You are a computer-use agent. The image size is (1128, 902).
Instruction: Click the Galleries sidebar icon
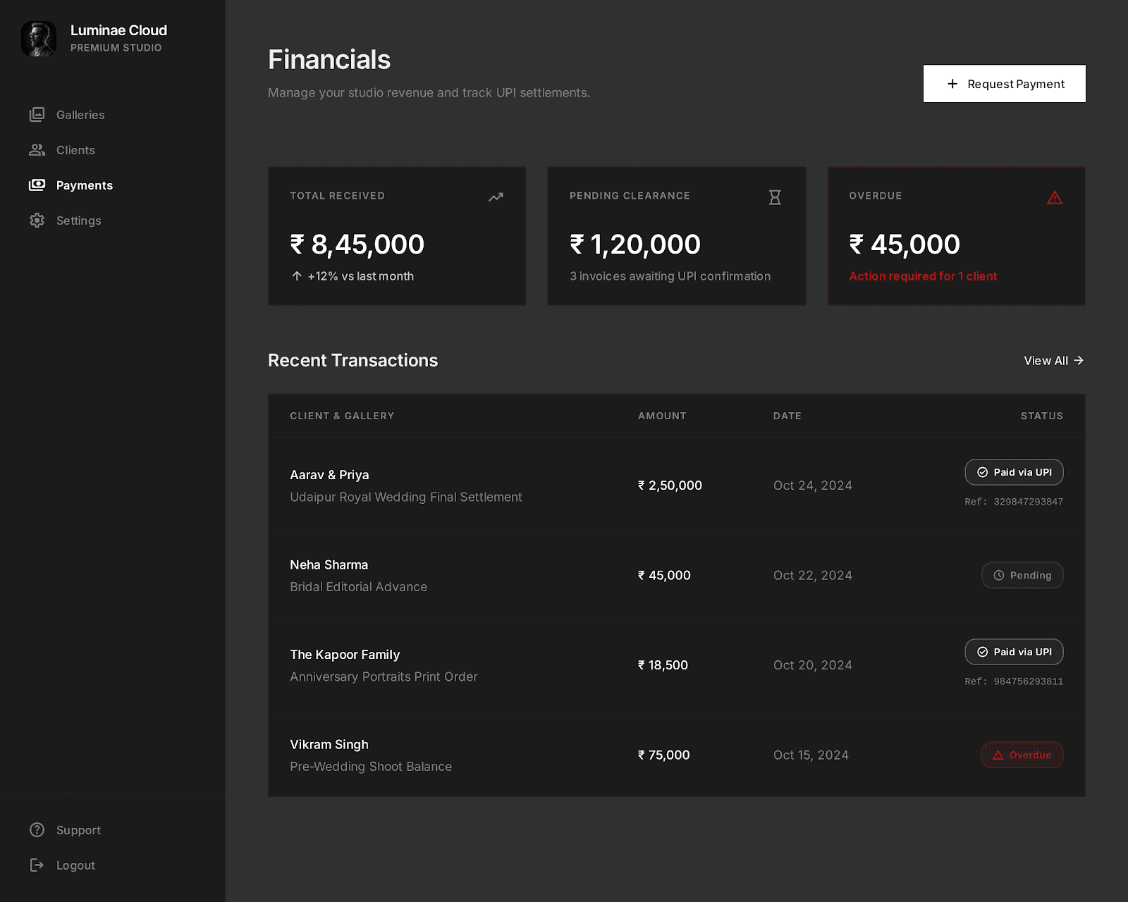click(37, 115)
